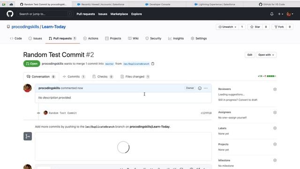Click the Labels gear icon
The height and width of the screenshot is (169, 300).
tap(275, 128)
